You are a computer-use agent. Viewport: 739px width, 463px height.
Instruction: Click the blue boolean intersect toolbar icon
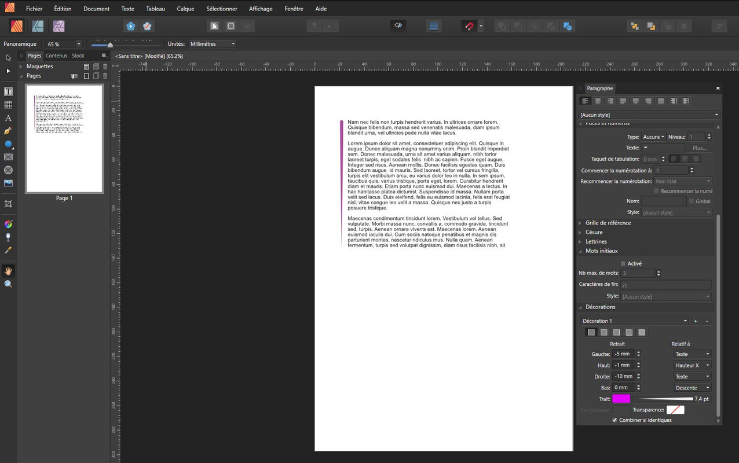[x=568, y=26]
